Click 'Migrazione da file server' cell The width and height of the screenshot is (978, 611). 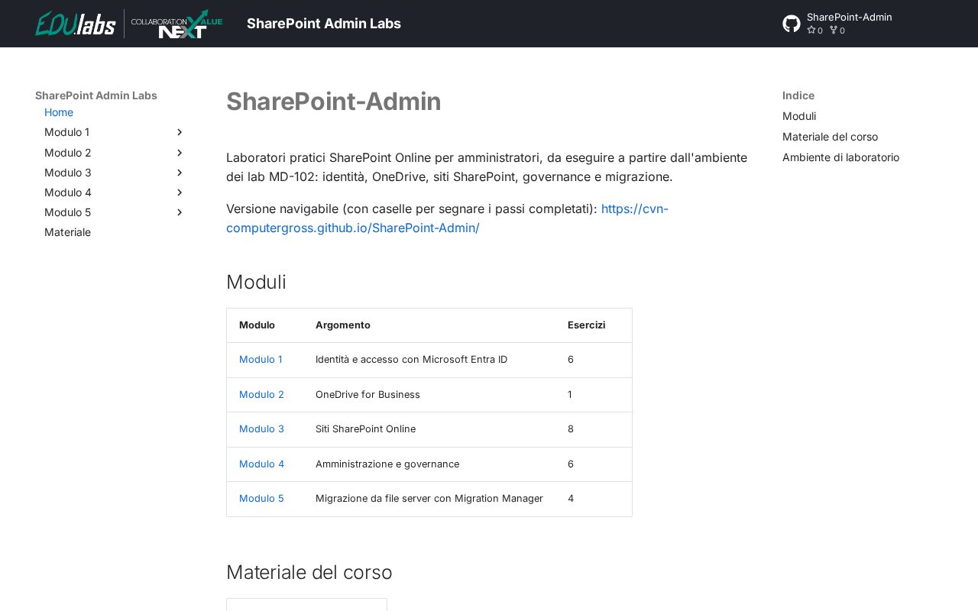click(429, 498)
